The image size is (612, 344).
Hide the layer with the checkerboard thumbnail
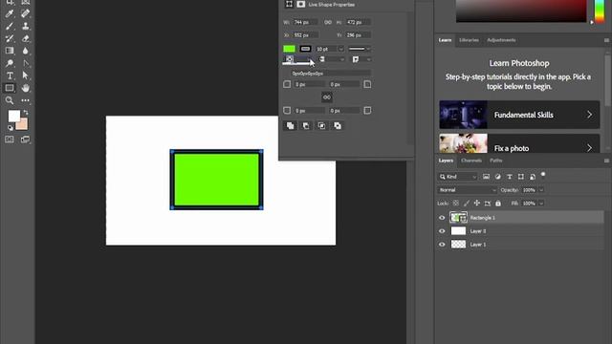click(442, 245)
